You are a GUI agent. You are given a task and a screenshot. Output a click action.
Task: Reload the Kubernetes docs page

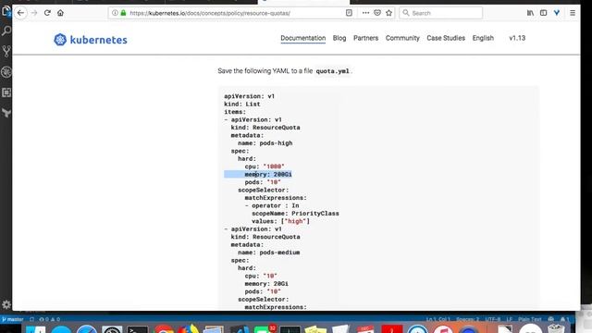coord(47,13)
